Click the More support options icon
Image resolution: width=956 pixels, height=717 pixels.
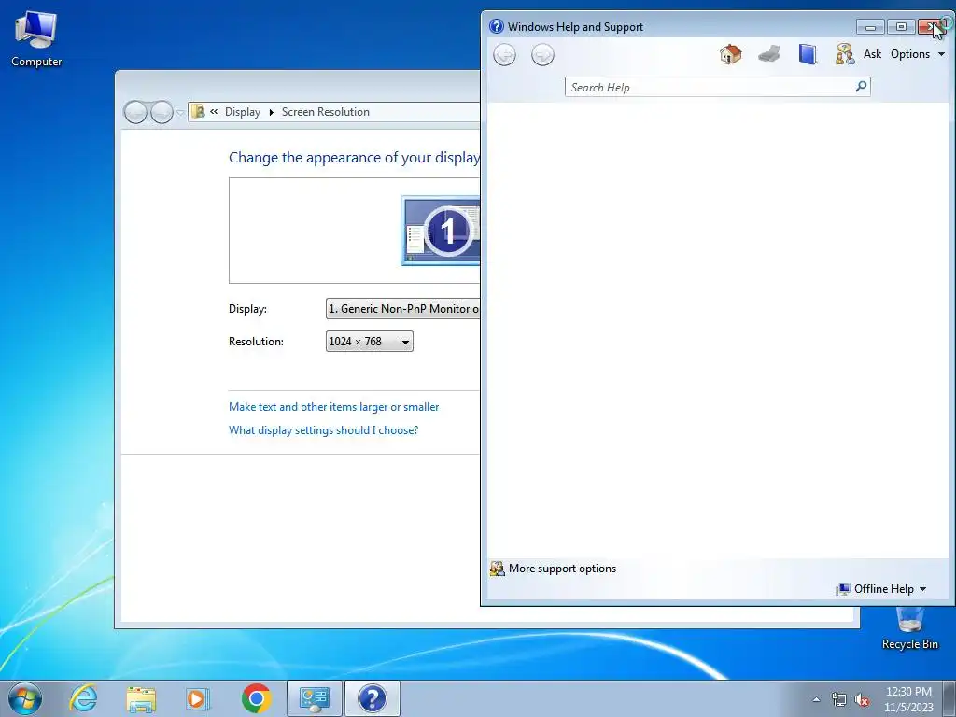498,569
